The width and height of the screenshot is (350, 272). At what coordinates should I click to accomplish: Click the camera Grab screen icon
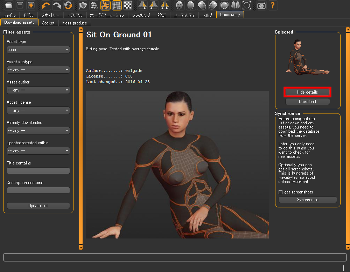coord(261,5)
